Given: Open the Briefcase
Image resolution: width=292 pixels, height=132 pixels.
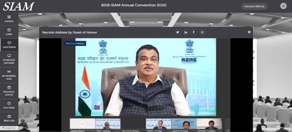Looking at the screenshot, I should [9, 118].
